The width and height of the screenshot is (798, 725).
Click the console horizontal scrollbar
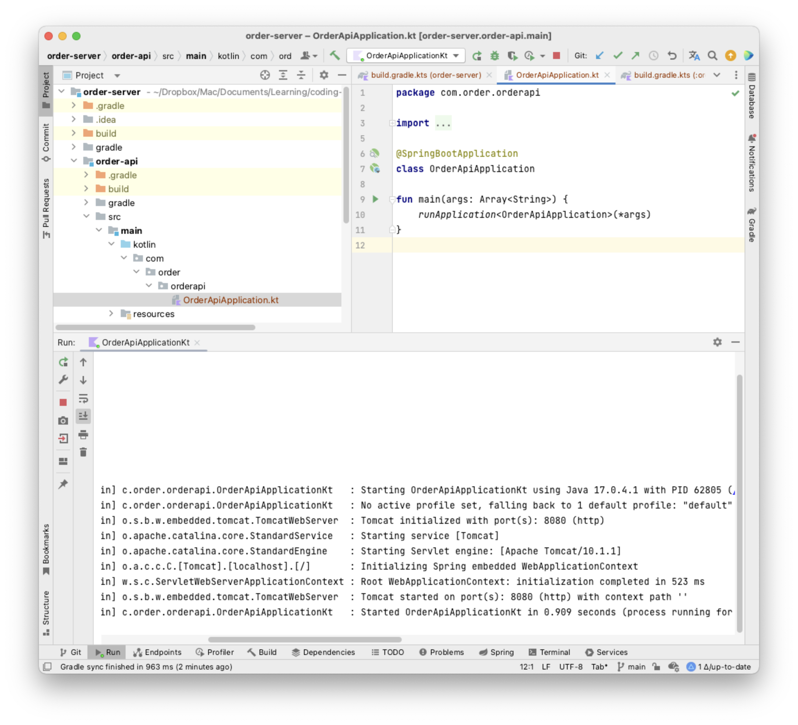click(304, 640)
